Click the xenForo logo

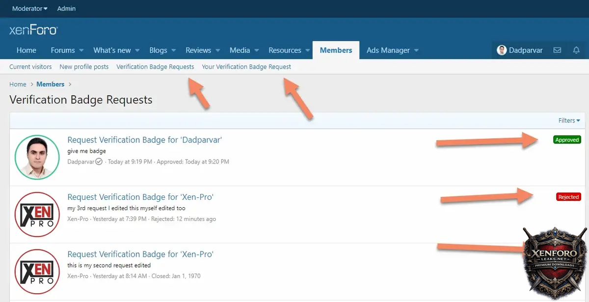(x=33, y=30)
